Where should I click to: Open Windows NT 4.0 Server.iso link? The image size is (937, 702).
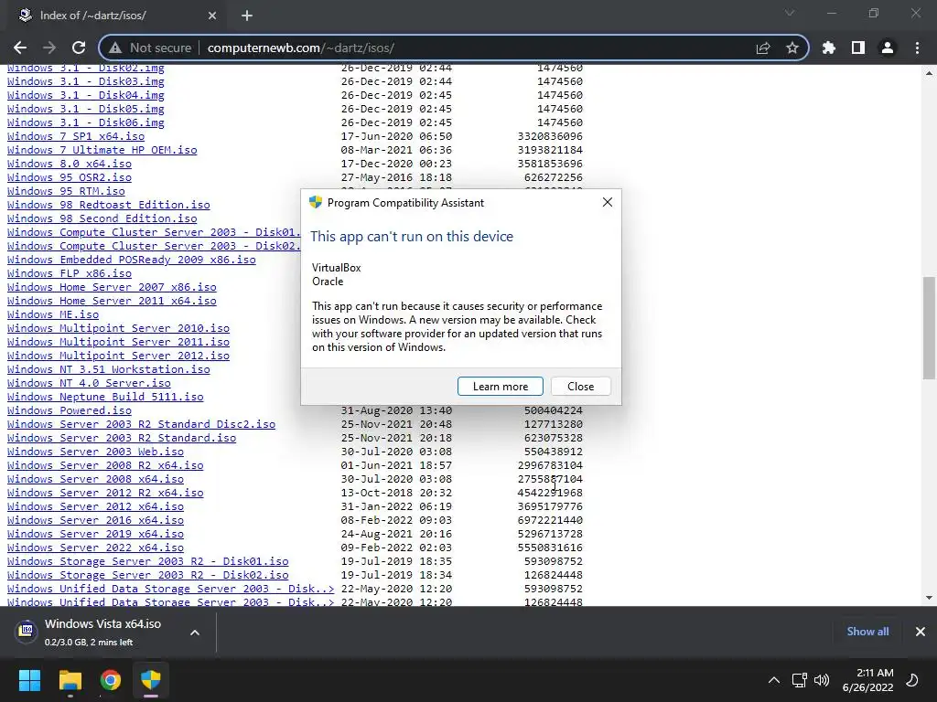89,383
